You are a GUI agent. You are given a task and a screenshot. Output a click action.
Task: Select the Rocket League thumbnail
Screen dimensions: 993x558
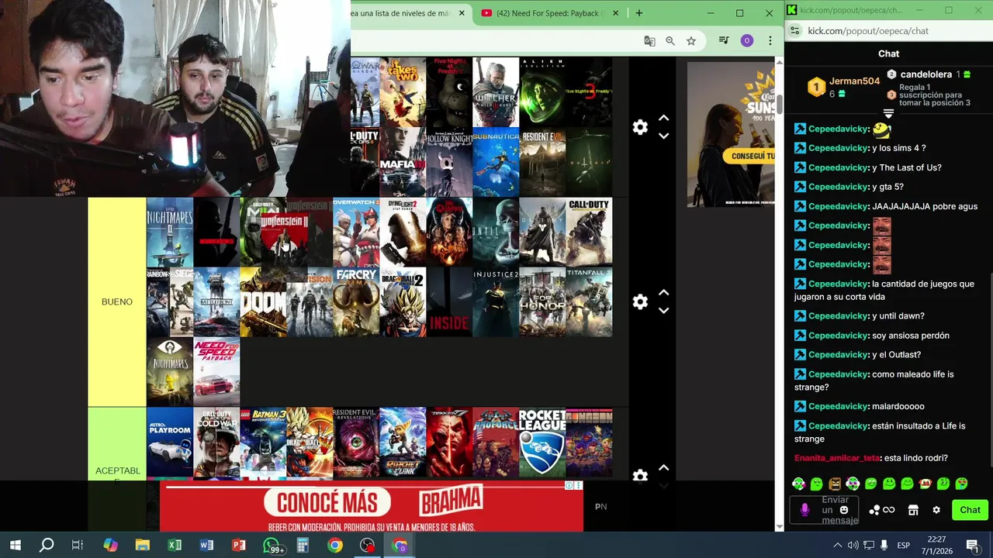coord(542,443)
